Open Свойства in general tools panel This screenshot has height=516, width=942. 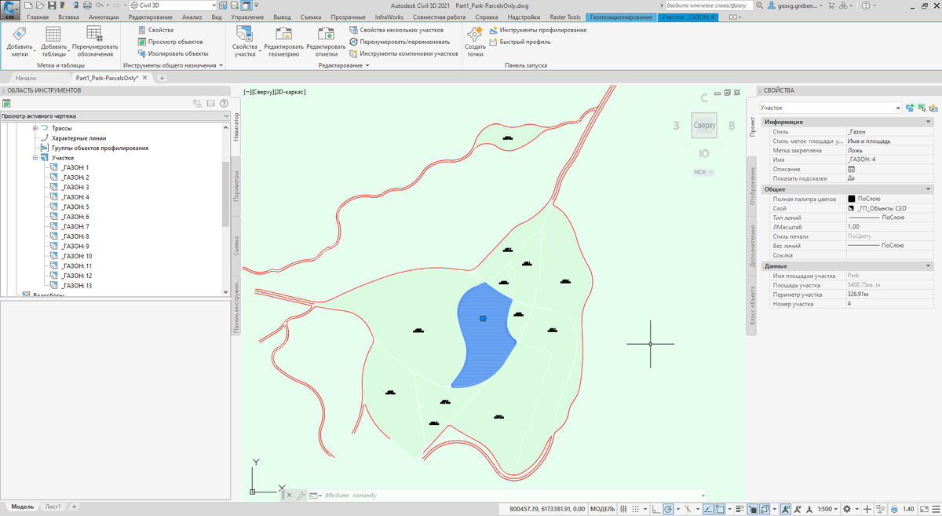[x=156, y=30]
